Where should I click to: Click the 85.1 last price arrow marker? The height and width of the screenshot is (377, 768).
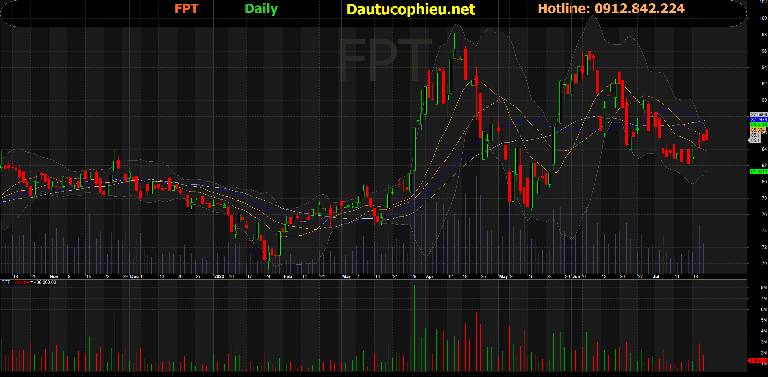click(755, 140)
